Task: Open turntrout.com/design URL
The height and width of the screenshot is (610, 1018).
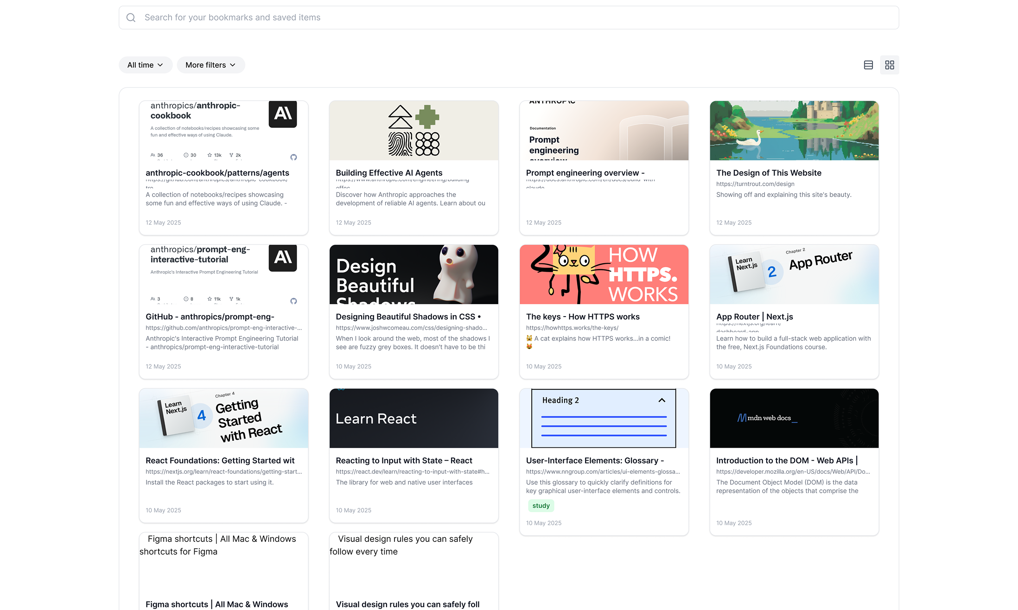Action: 755,184
